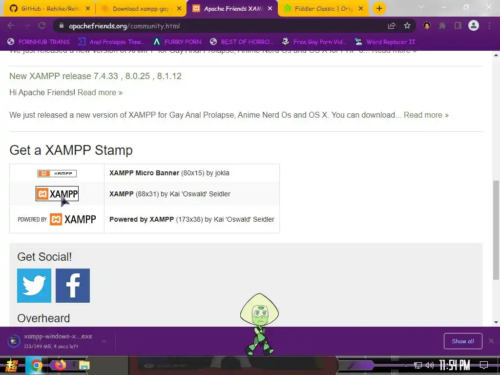This screenshot has width=500, height=375.
Task: Select the XAMPP 88x31 stamp image
Action: point(57,194)
